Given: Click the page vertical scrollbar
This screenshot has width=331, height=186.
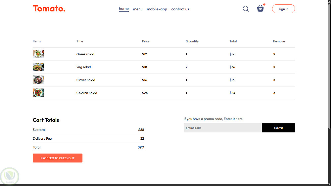Looking at the screenshot, I should tap(329, 66).
